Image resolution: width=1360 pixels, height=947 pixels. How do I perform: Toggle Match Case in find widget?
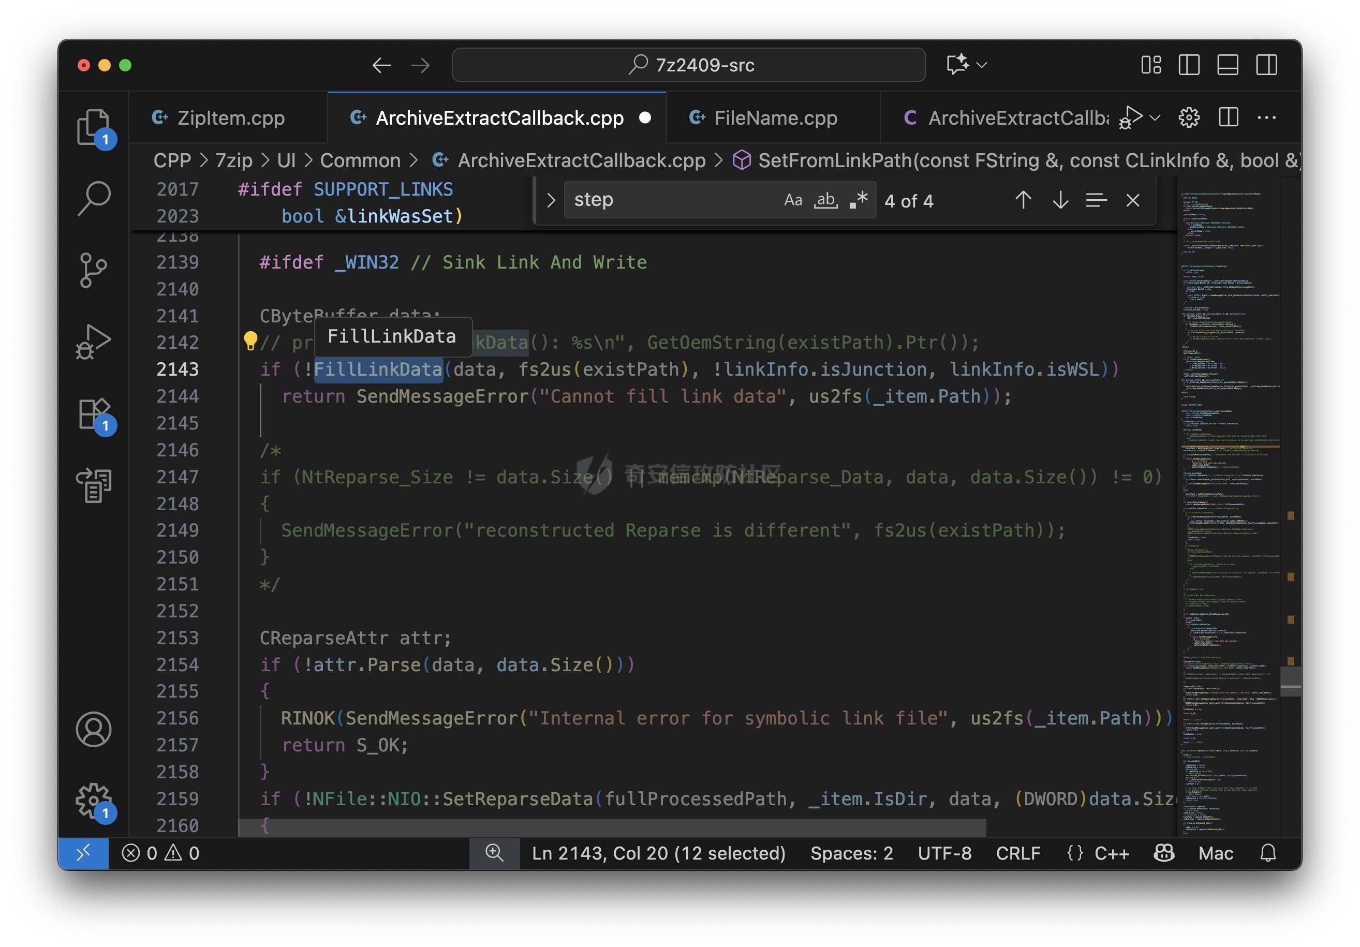pyautogui.click(x=792, y=200)
